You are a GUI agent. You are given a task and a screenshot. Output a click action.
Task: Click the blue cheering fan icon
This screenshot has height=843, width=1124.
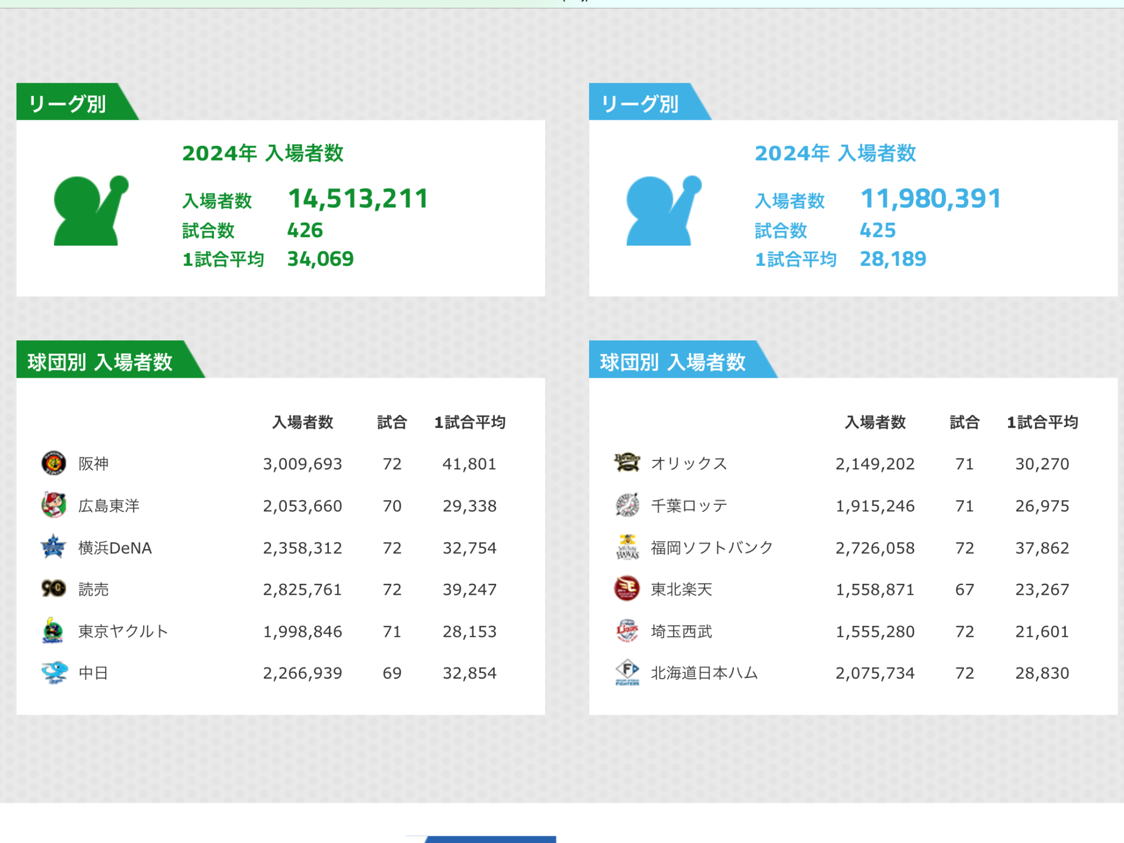pyautogui.click(x=664, y=210)
